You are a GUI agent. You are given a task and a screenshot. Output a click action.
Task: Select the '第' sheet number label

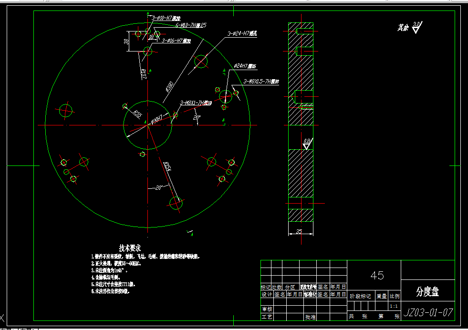click(381, 316)
